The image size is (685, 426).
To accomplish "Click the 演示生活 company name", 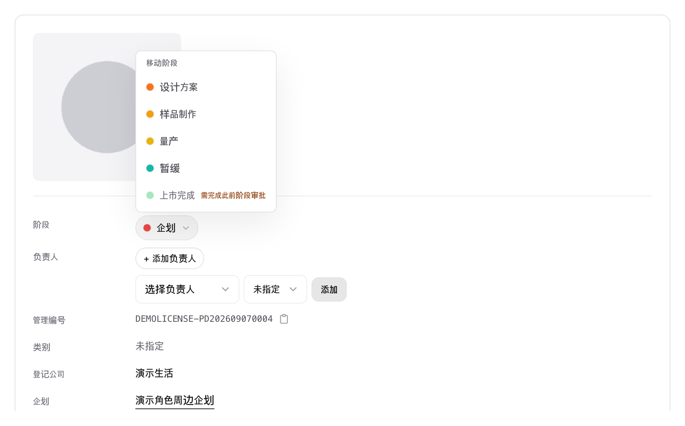I will point(154,373).
